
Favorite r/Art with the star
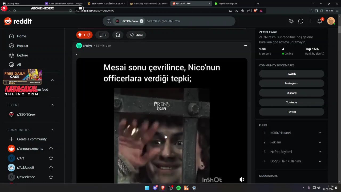click(x=51, y=158)
